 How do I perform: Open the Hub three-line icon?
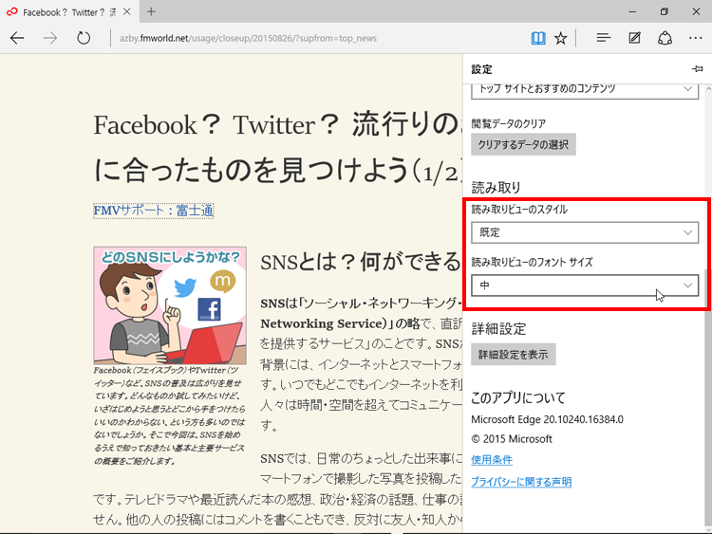[x=603, y=38]
